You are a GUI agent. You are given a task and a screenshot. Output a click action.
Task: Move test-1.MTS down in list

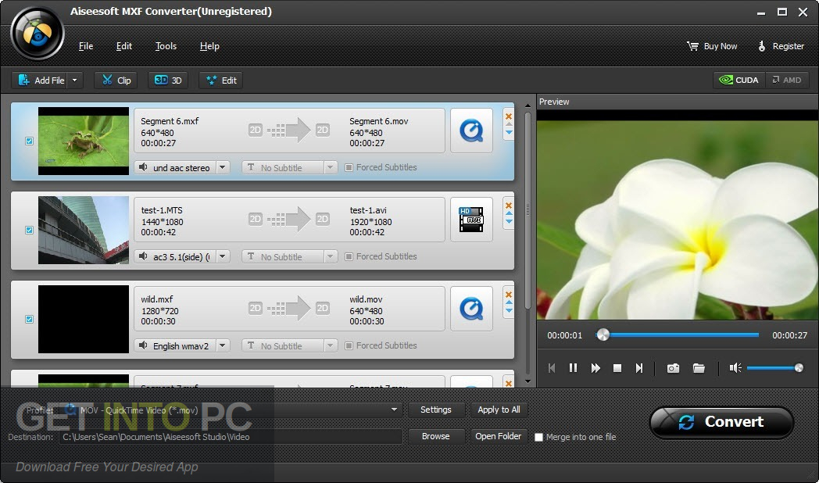coord(508,222)
